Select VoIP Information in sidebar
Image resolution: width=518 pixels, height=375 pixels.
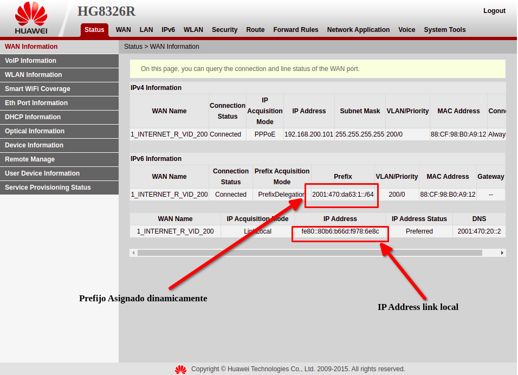coord(30,61)
